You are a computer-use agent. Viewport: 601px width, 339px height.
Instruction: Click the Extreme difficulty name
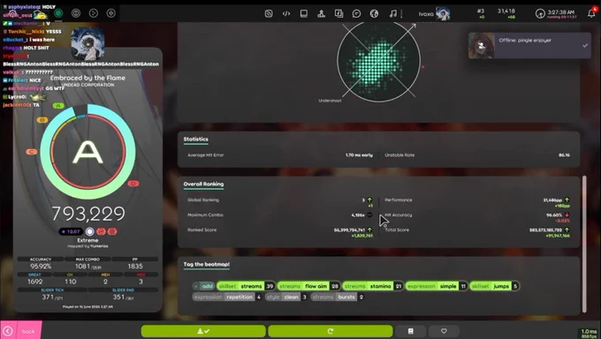click(87, 240)
